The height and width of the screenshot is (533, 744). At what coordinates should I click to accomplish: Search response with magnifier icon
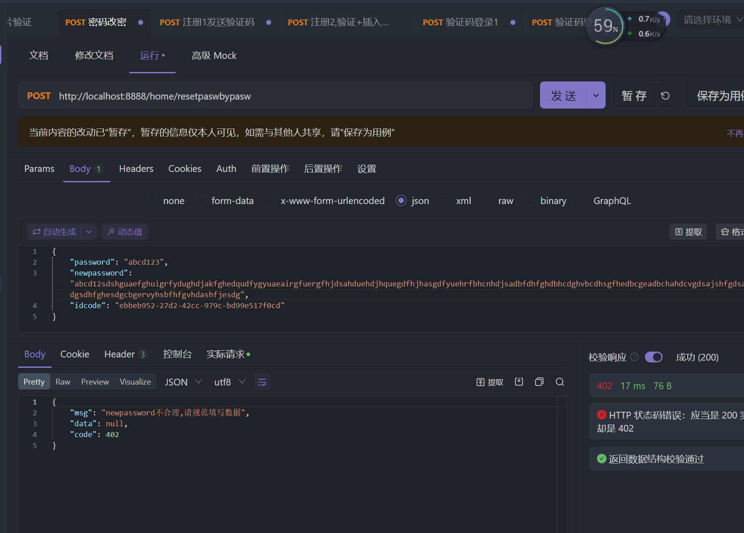[x=560, y=382]
